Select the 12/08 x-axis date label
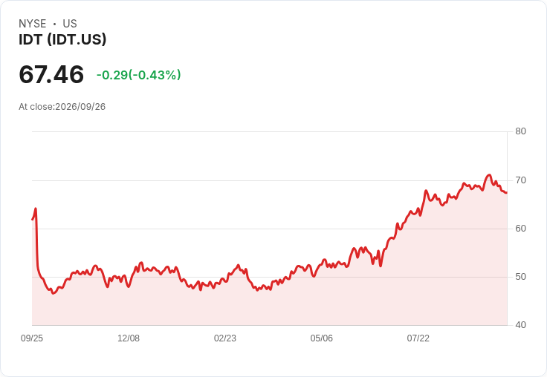Image resolution: width=547 pixels, height=377 pixels. (129, 338)
